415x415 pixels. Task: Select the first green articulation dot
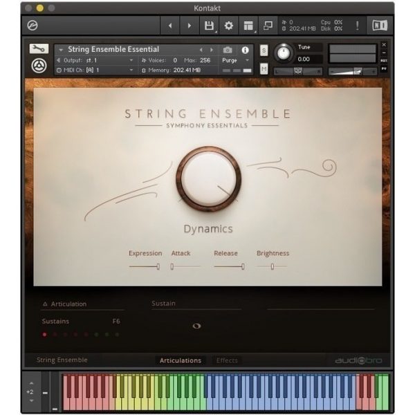tap(97, 335)
